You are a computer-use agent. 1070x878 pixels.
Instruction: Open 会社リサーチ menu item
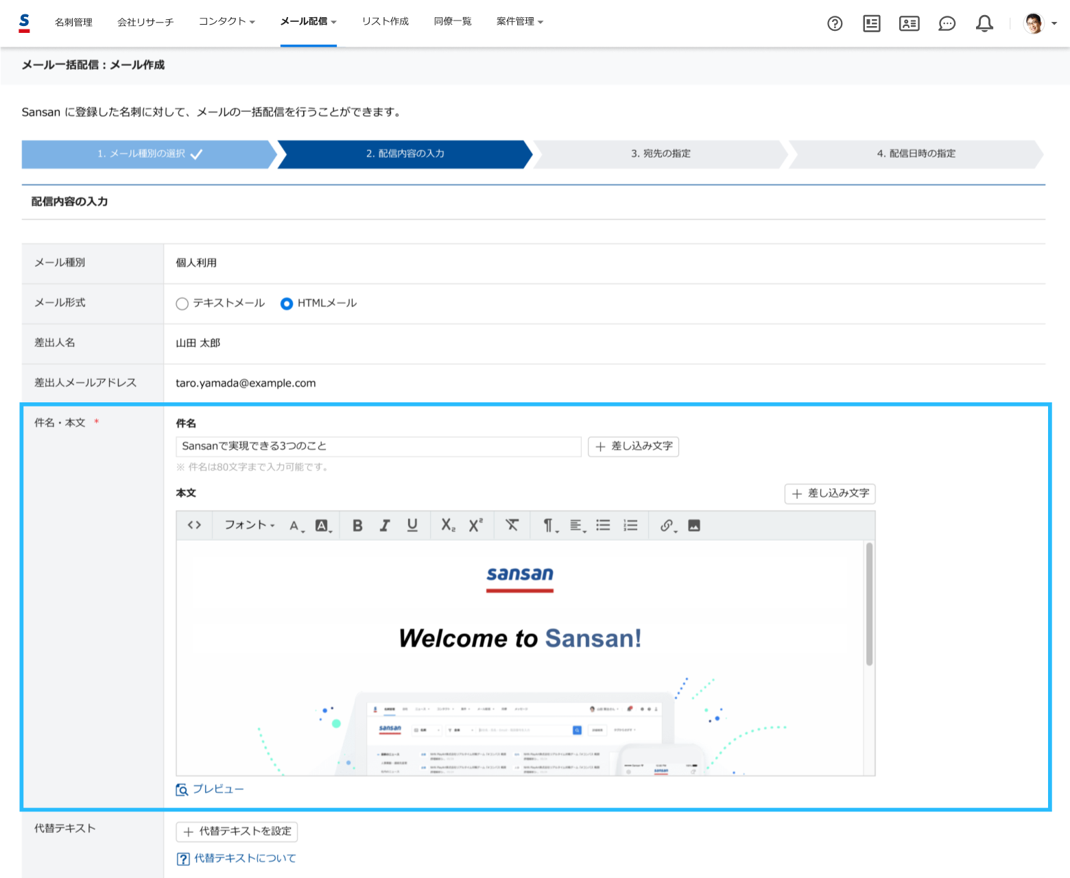point(145,23)
